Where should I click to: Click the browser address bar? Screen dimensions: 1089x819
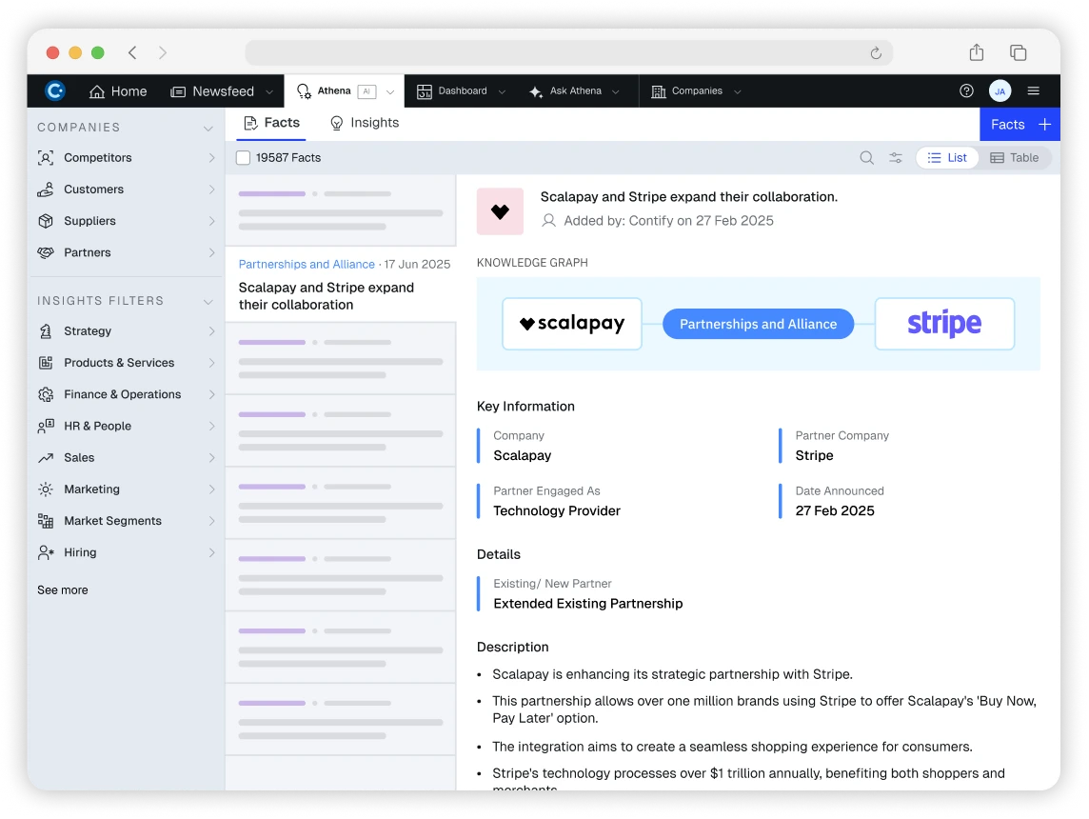[x=569, y=52]
